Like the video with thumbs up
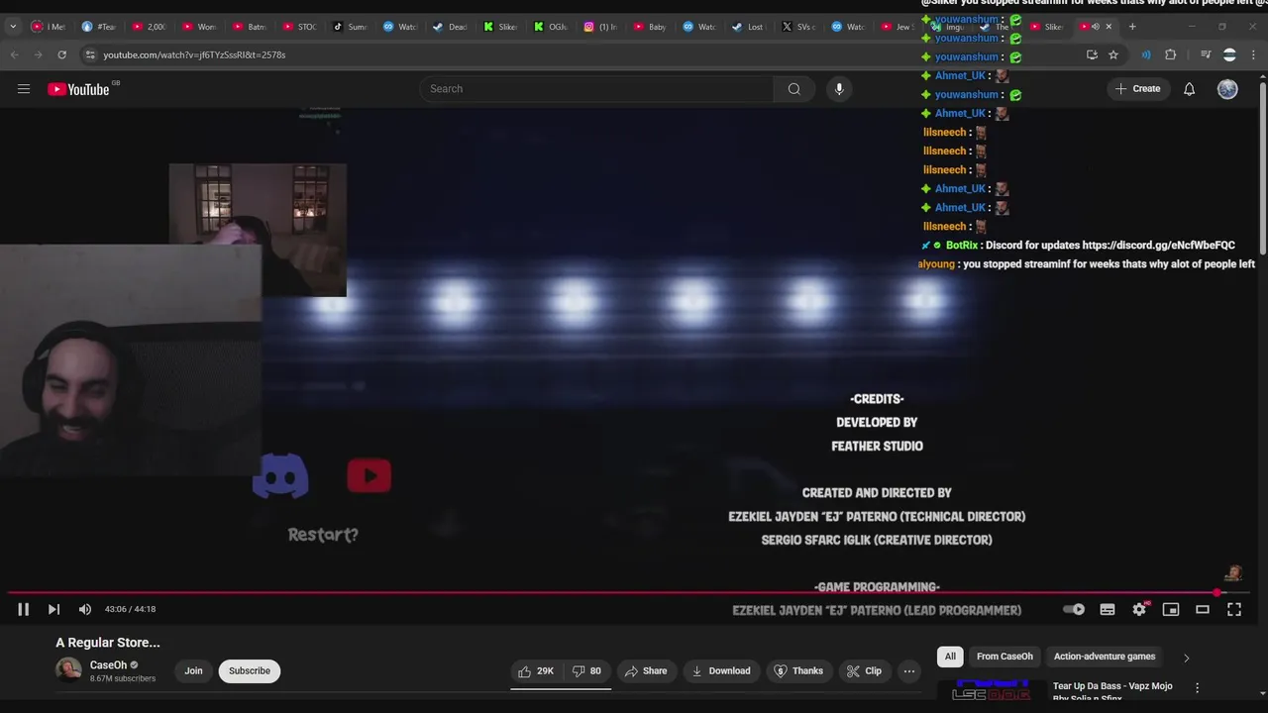 click(536, 671)
